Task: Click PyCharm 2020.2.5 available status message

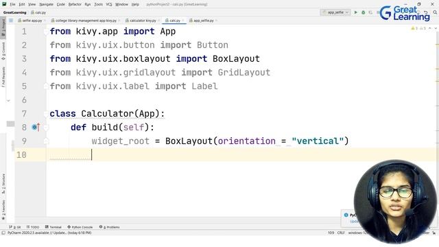Action: click(x=49, y=233)
